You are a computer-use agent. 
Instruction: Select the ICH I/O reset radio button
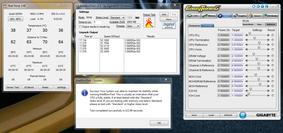pos(273,91)
